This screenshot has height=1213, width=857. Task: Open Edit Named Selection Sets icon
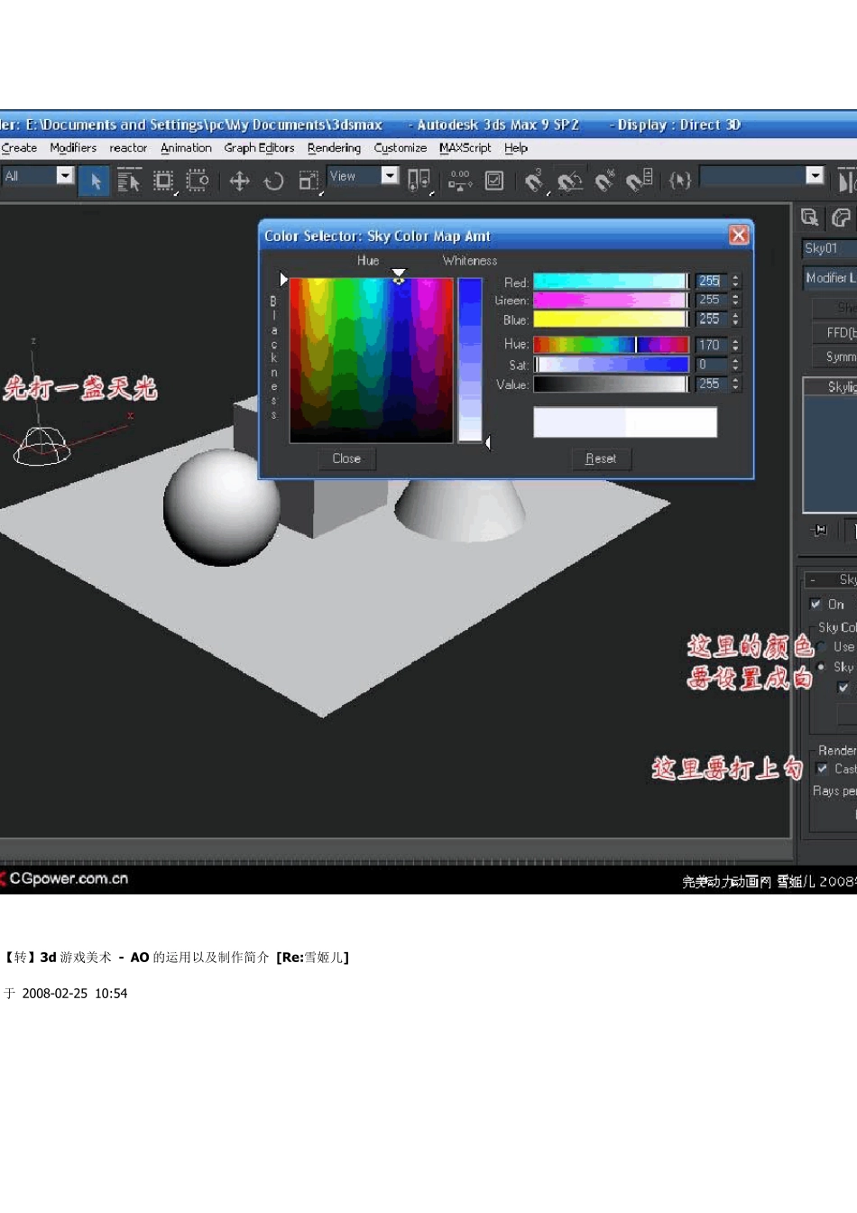click(x=680, y=181)
